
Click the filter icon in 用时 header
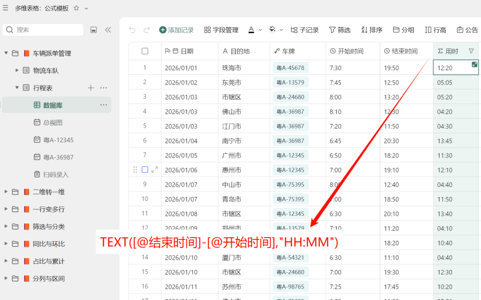471,51
